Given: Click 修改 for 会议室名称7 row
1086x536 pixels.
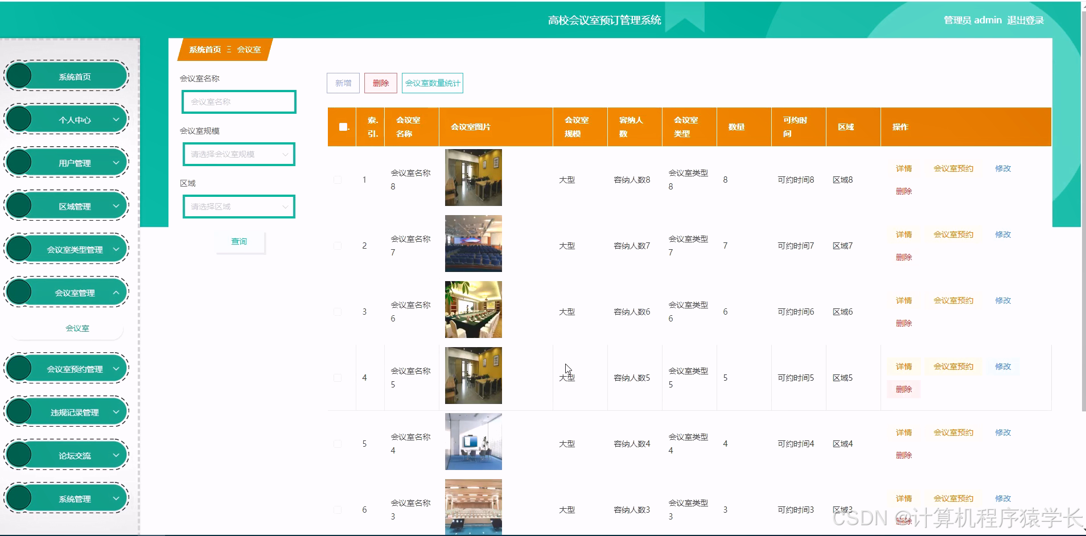Looking at the screenshot, I should 1003,234.
